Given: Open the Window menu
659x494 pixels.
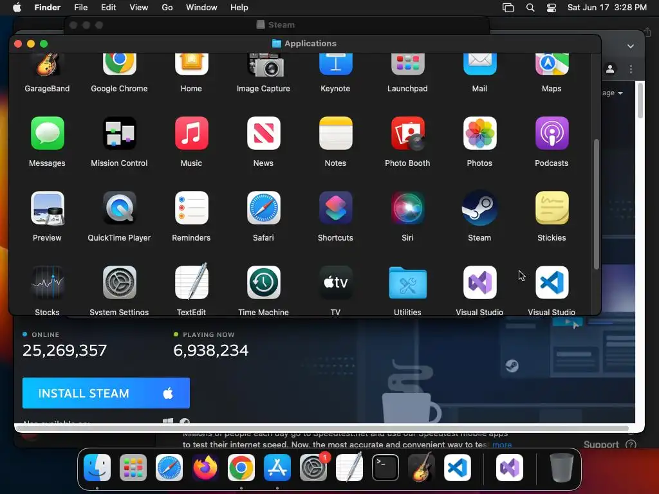Looking at the screenshot, I should click(x=201, y=7).
